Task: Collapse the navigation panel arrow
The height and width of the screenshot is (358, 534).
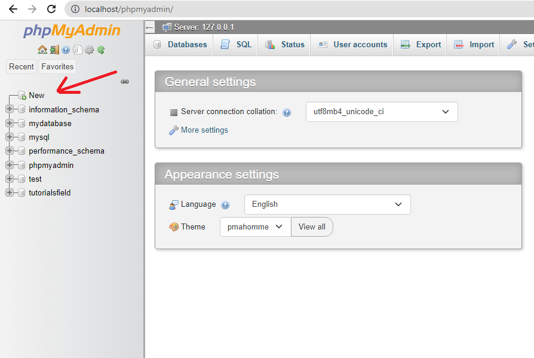Action: coord(149,27)
